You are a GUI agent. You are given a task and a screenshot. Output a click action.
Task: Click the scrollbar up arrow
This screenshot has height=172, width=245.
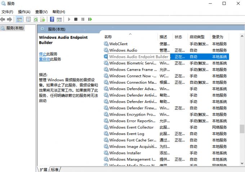point(242,36)
